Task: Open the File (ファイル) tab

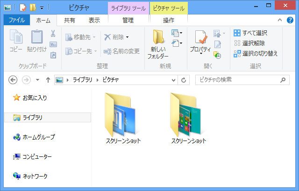Action: point(17,20)
